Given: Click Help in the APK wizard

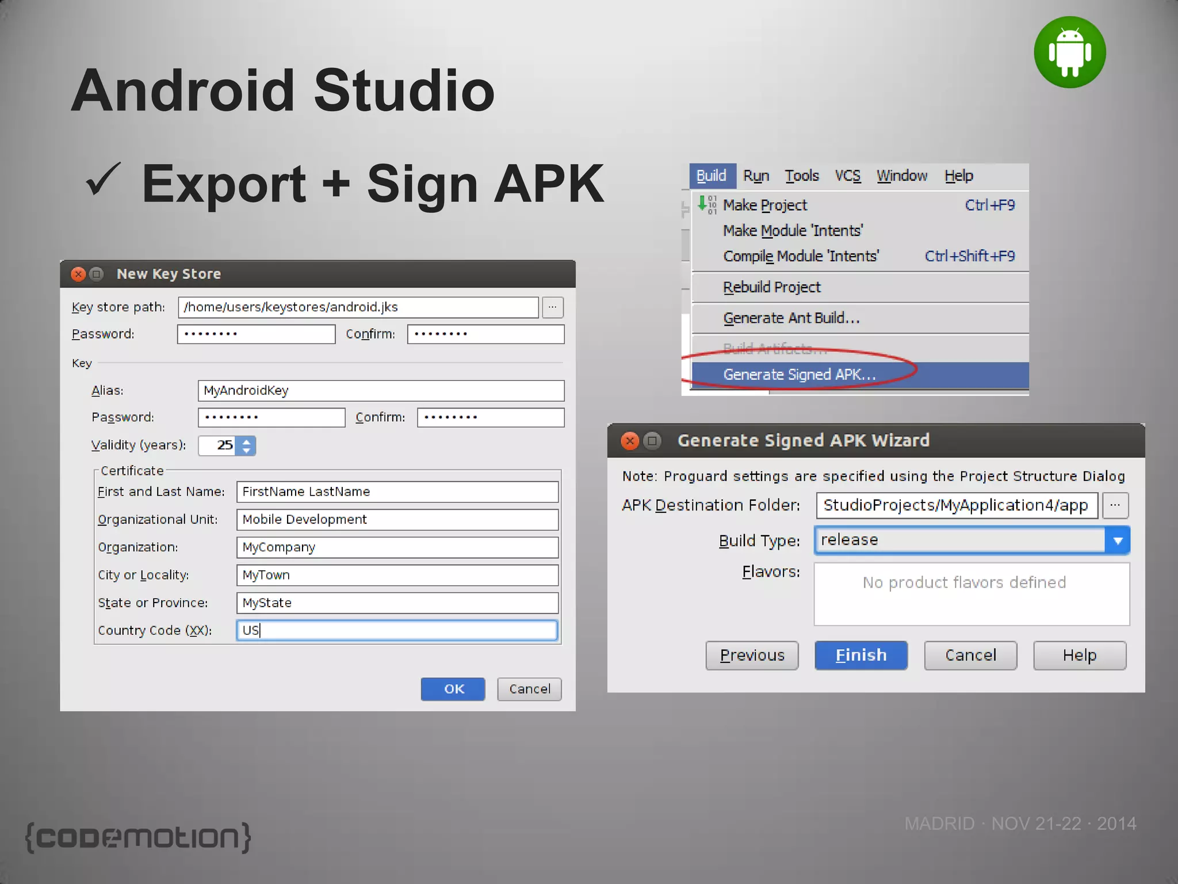Looking at the screenshot, I should pos(1080,656).
